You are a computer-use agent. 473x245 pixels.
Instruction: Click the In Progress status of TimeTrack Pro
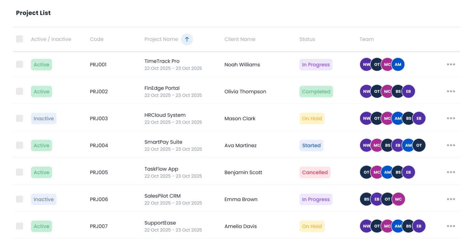316,65
